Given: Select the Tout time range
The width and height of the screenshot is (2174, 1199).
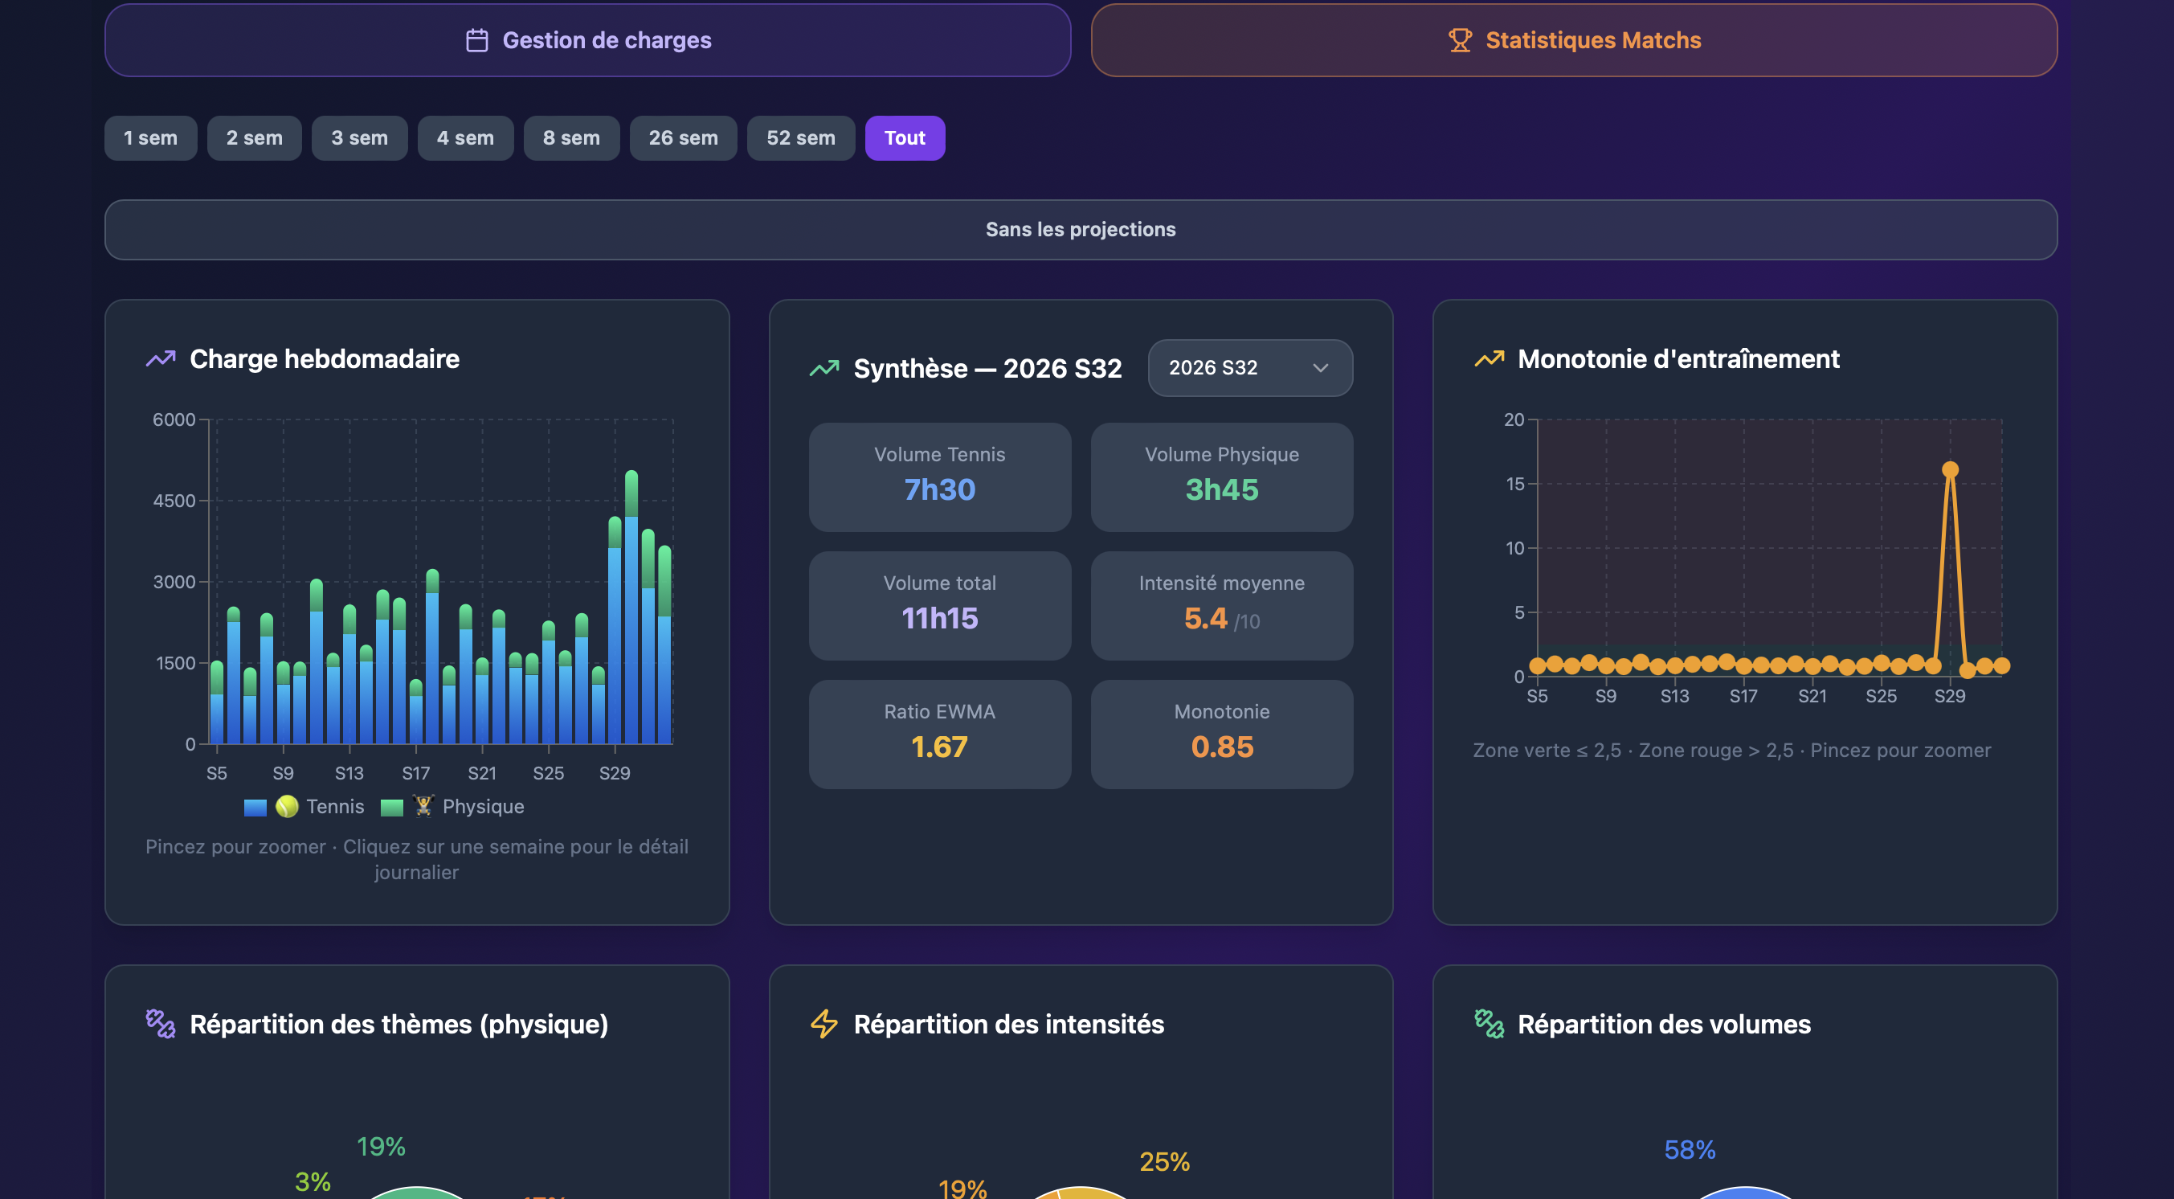Looking at the screenshot, I should click(x=905, y=137).
